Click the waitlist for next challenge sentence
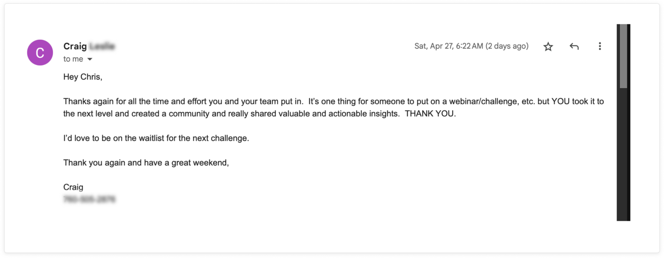 pyautogui.click(x=156, y=138)
